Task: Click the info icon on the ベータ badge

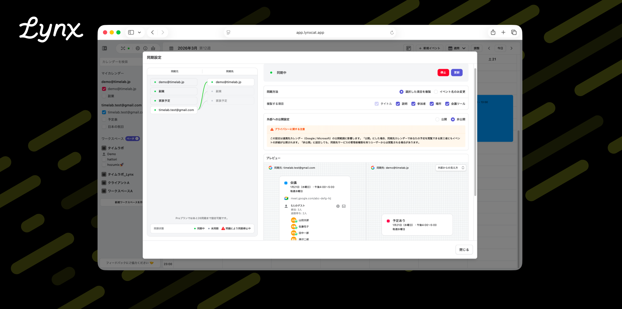Action: point(137,139)
